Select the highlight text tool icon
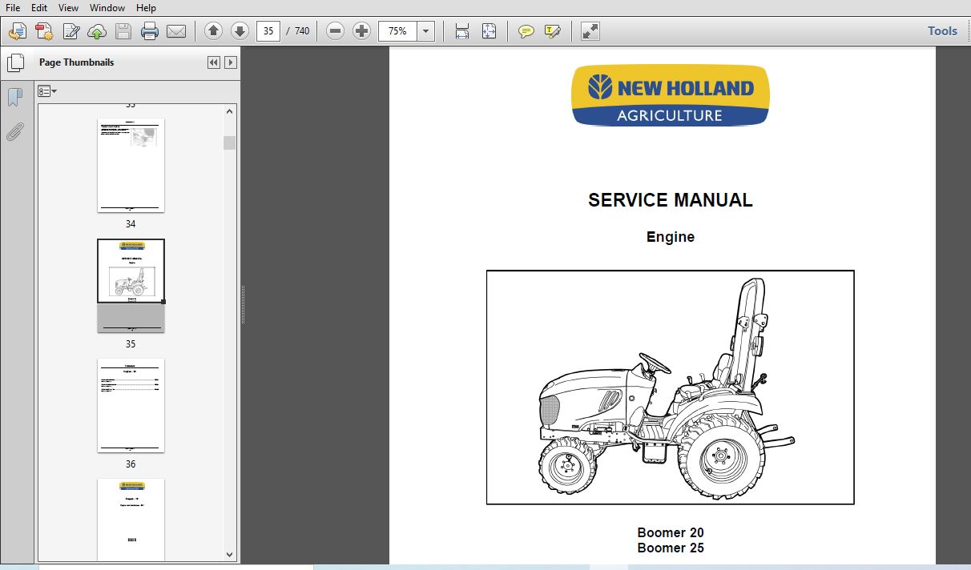This screenshot has width=971, height=570. pyautogui.click(x=553, y=31)
